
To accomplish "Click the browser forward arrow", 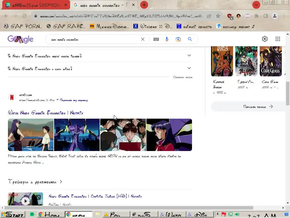I will [15, 16].
